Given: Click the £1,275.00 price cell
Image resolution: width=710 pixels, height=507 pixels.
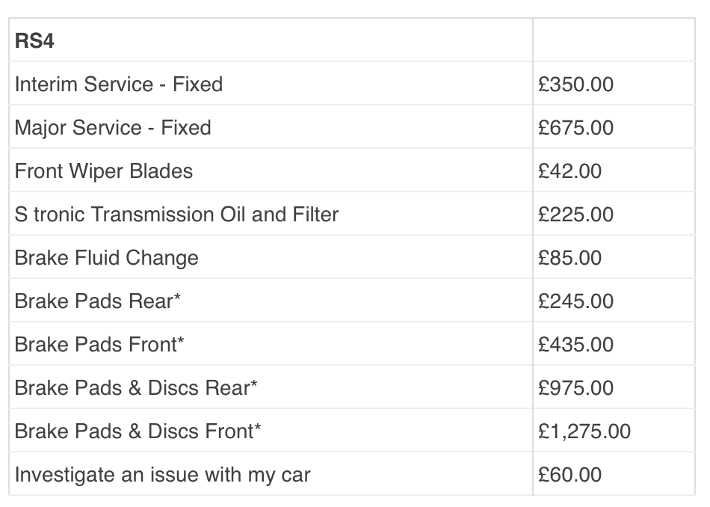Looking at the screenshot, I should (x=584, y=431).
